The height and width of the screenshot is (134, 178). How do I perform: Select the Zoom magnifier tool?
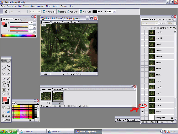8,94
